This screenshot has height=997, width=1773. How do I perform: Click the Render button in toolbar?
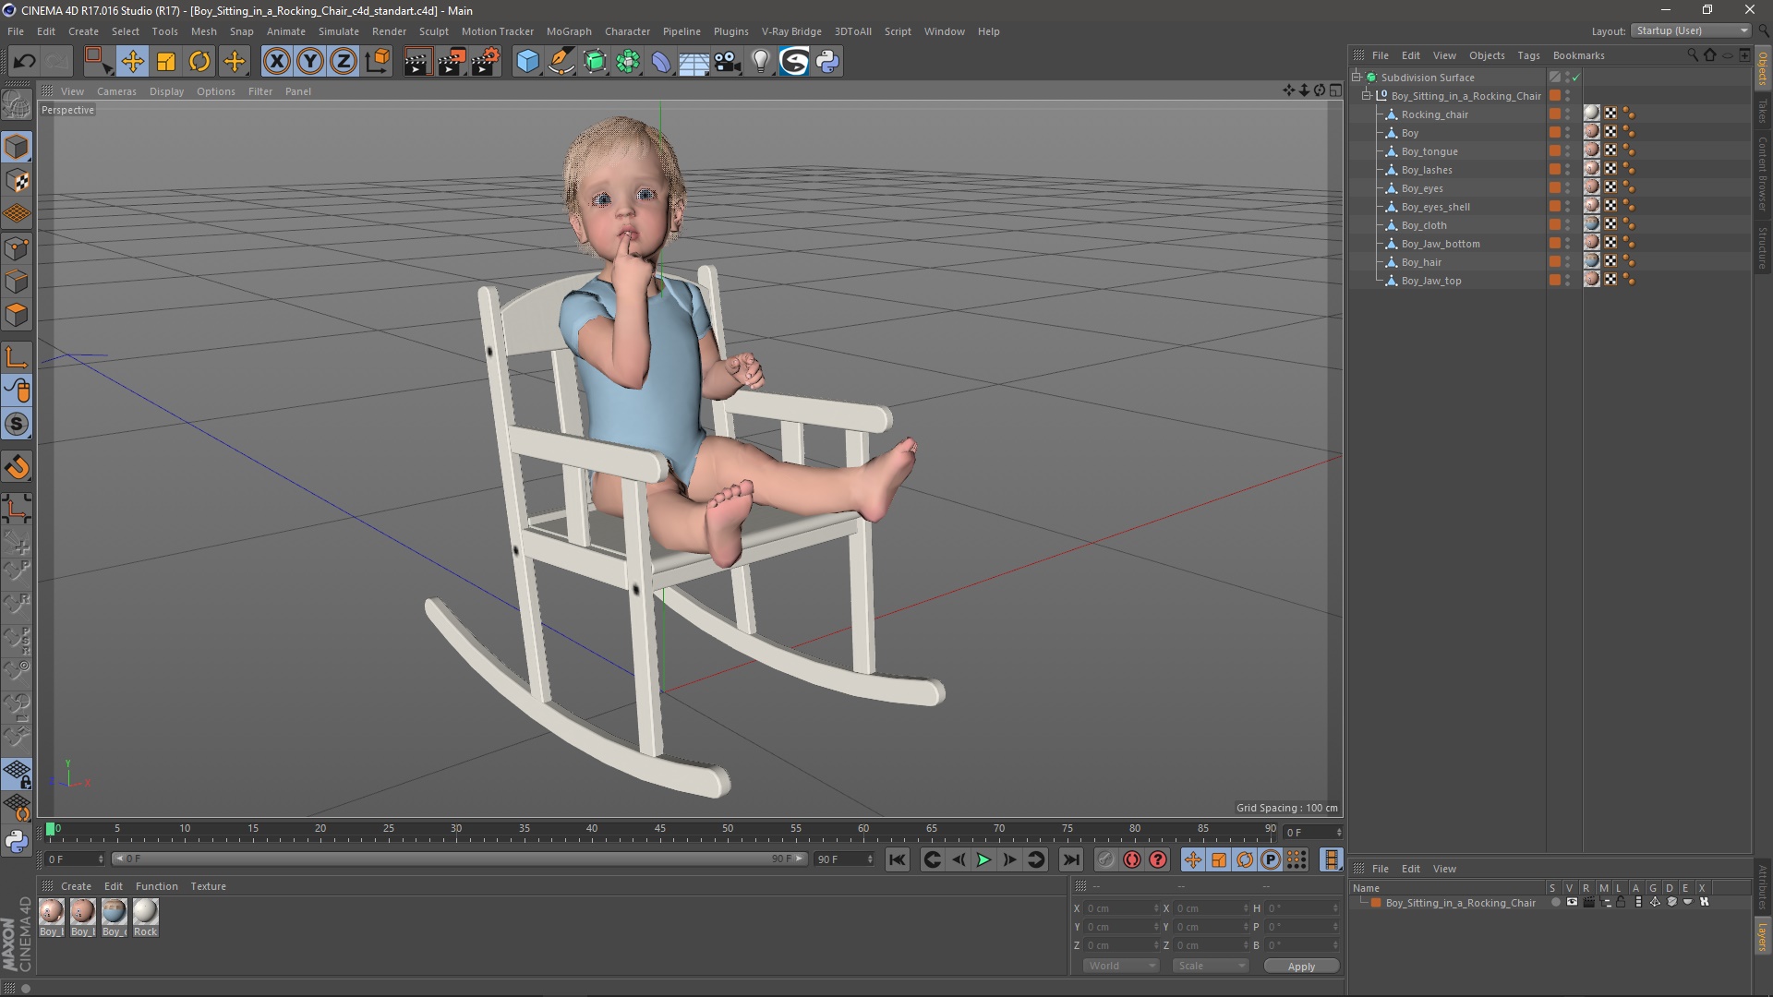(x=416, y=61)
